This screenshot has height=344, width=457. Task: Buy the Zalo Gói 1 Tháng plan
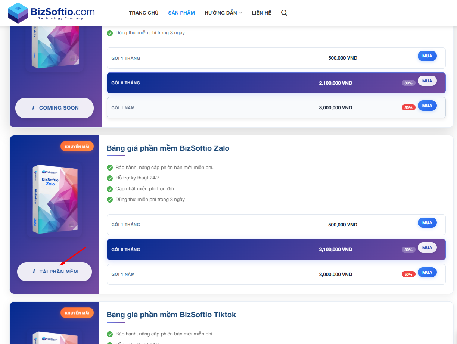[427, 223]
